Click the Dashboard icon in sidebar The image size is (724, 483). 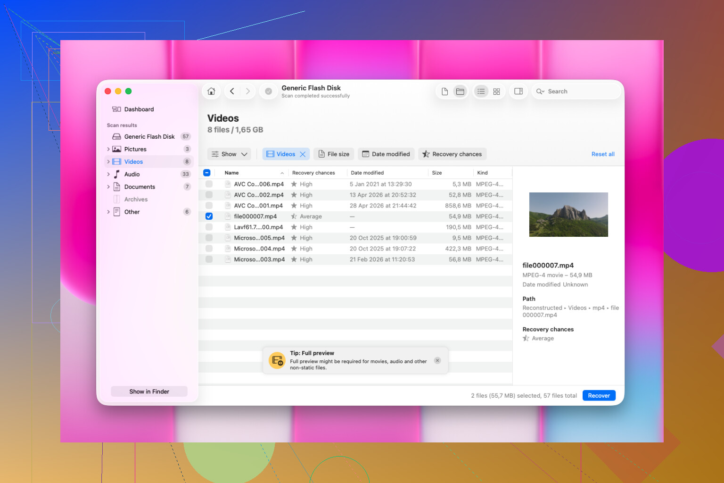(116, 109)
